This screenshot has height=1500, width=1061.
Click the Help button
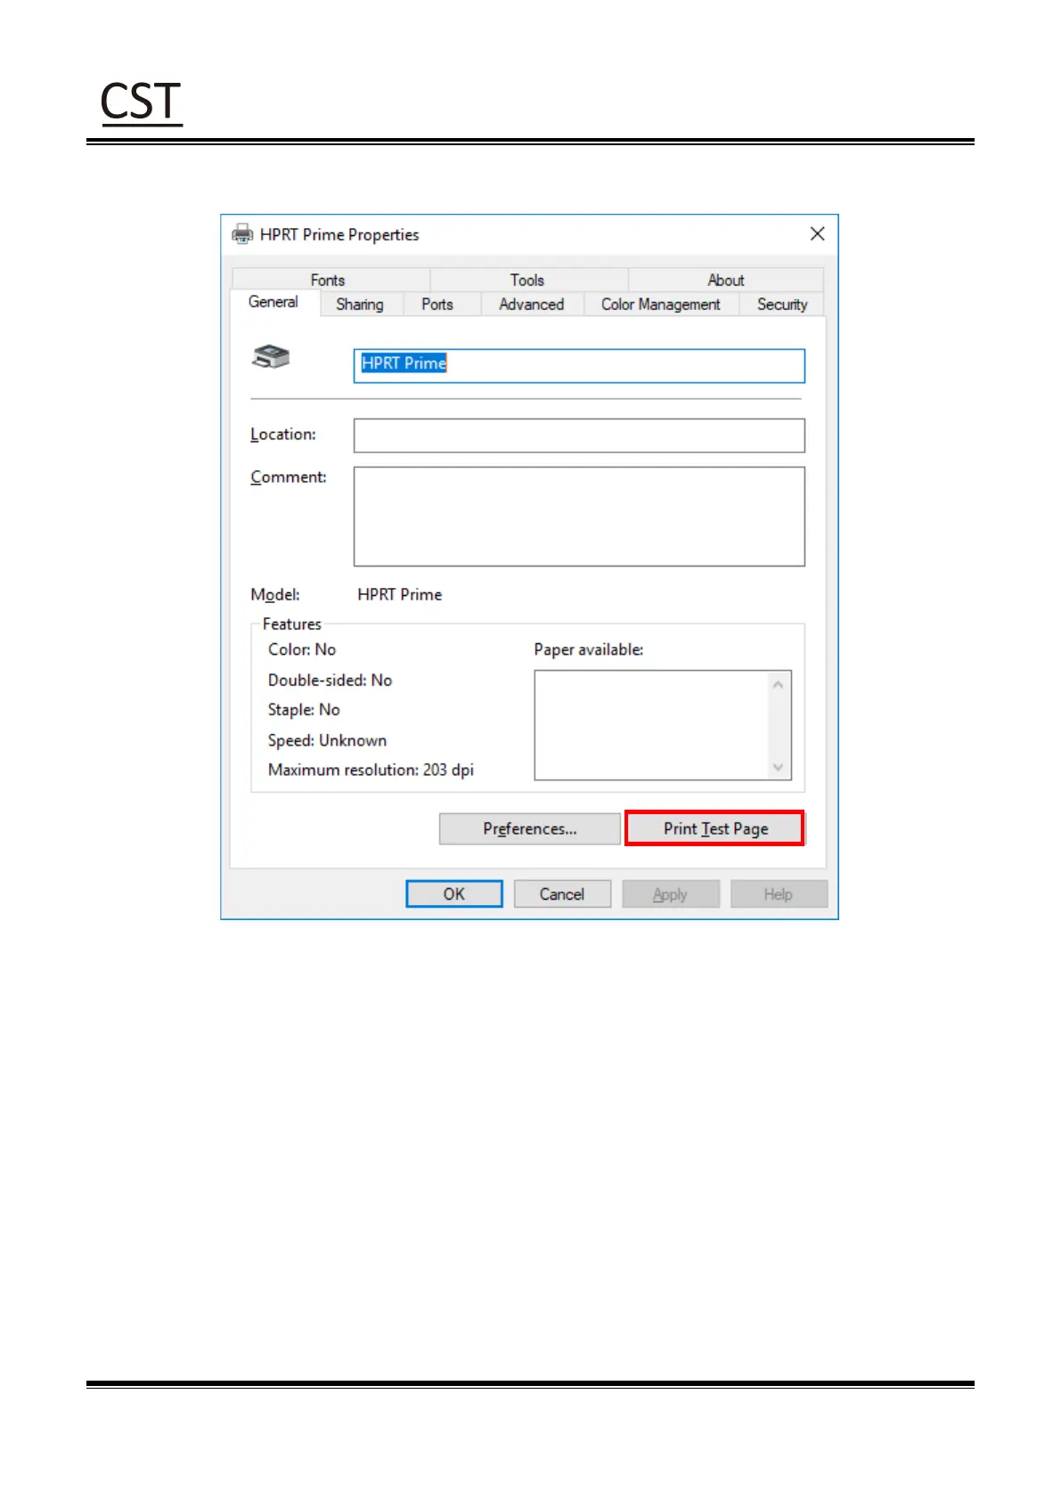click(779, 893)
